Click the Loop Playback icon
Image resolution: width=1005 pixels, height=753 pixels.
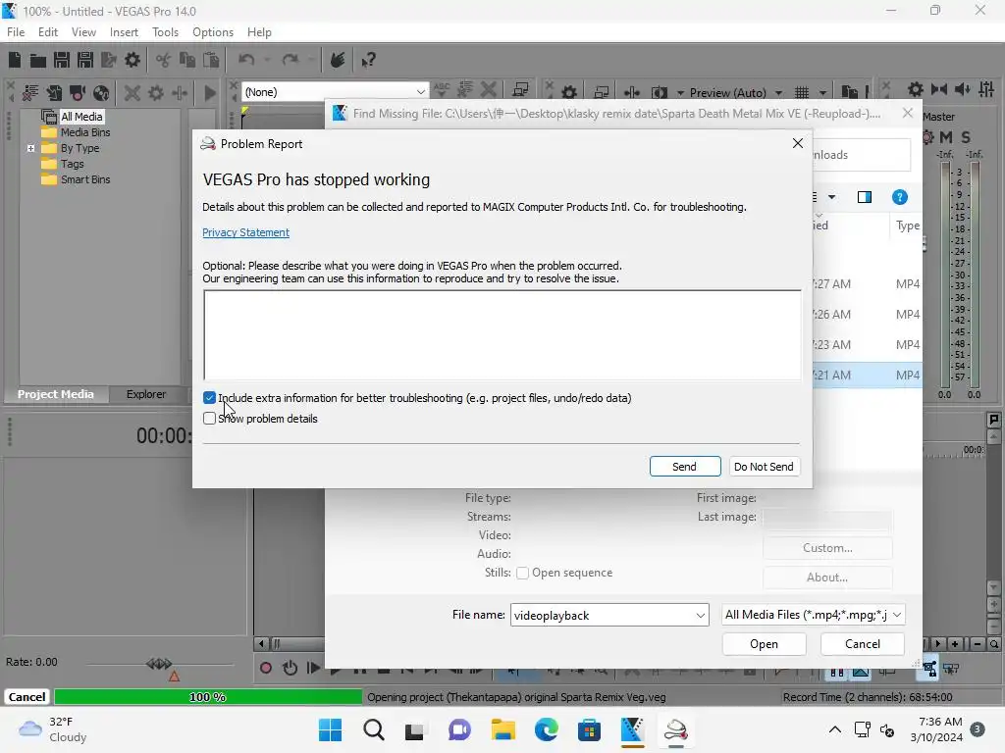coord(290,669)
